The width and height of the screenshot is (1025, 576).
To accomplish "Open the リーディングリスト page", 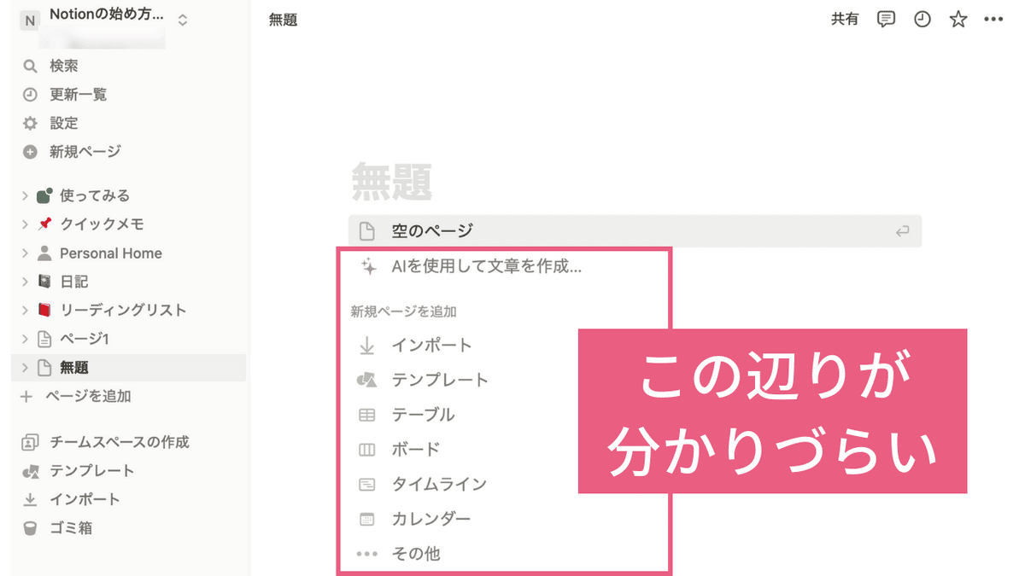I will coord(123,310).
